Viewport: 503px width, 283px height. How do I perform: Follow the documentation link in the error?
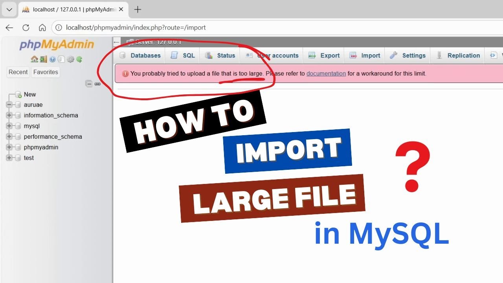326,74
